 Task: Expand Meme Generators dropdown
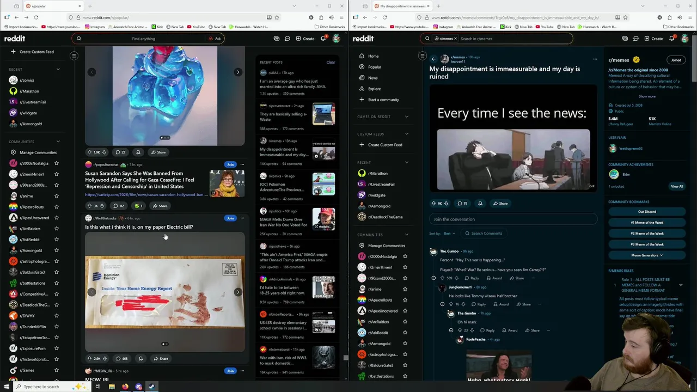coord(647,255)
